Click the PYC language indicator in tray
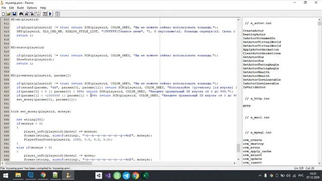 pyautogui.click(x=301, y=175)
